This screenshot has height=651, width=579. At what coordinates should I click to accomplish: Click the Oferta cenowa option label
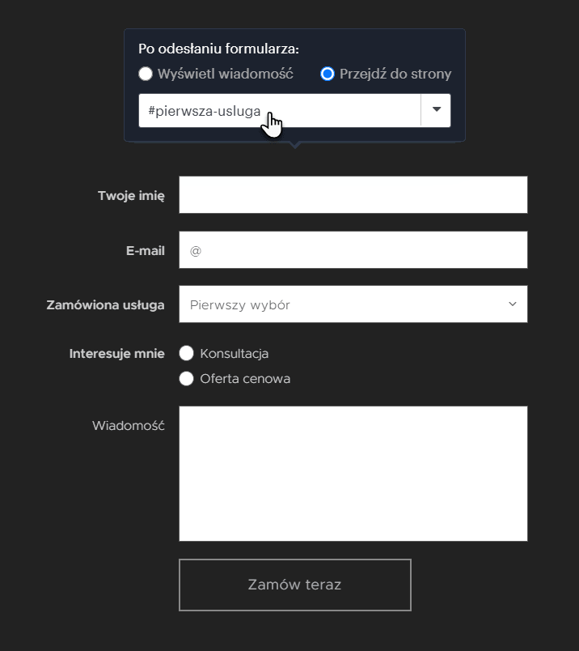245,379
